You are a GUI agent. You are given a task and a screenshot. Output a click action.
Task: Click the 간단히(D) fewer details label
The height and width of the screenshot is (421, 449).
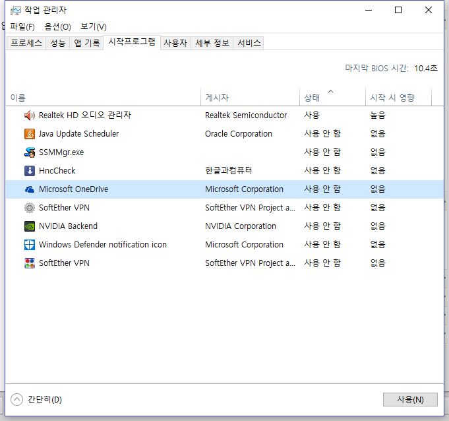pos(45,399)
